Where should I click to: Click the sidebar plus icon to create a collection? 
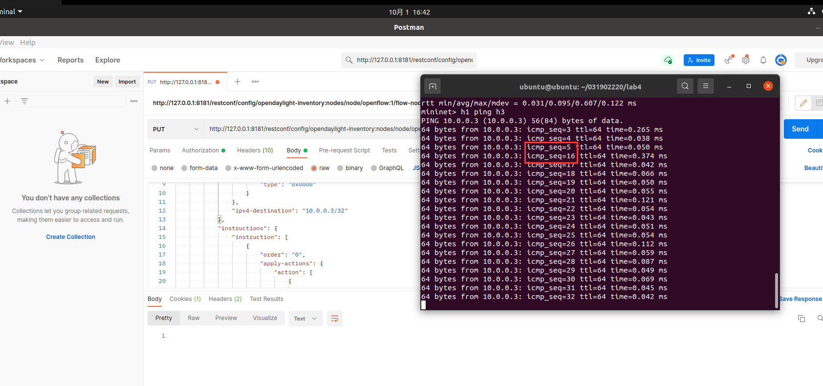point(7,101)
